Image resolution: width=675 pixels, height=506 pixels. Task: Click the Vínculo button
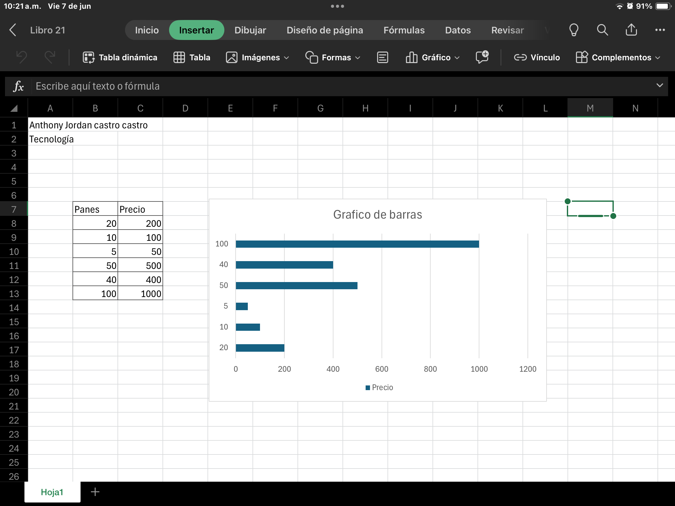(x=537, y=57)
